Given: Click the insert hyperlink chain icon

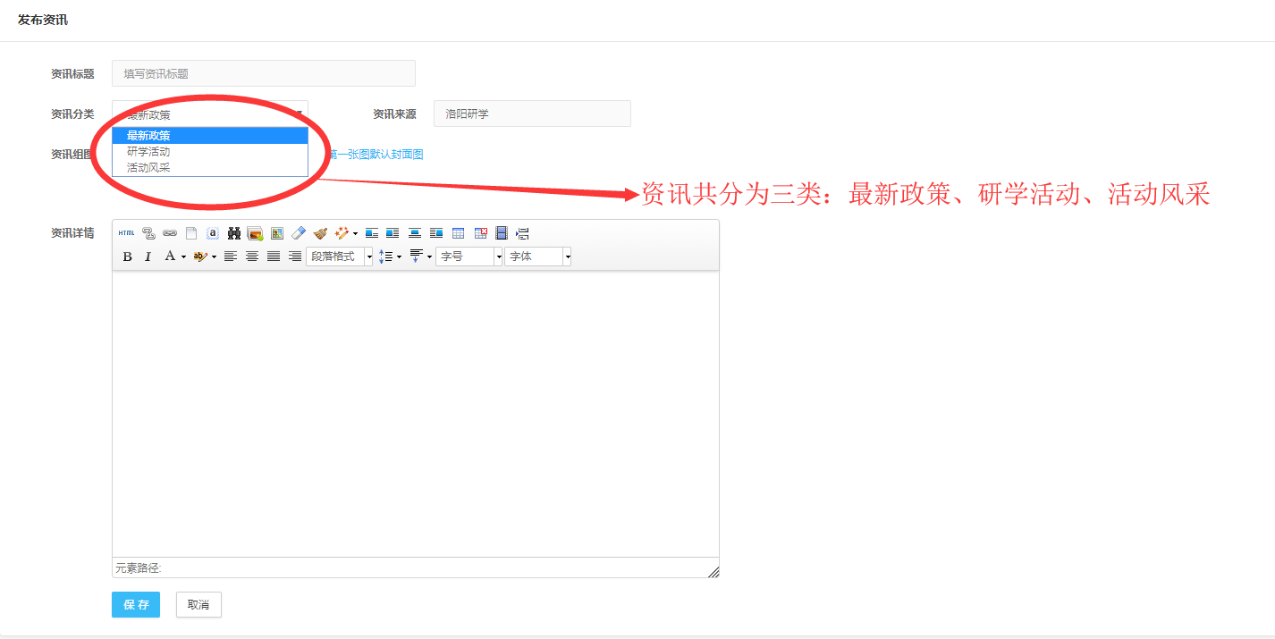Looking at the screenshot, I should coord(170,233).
